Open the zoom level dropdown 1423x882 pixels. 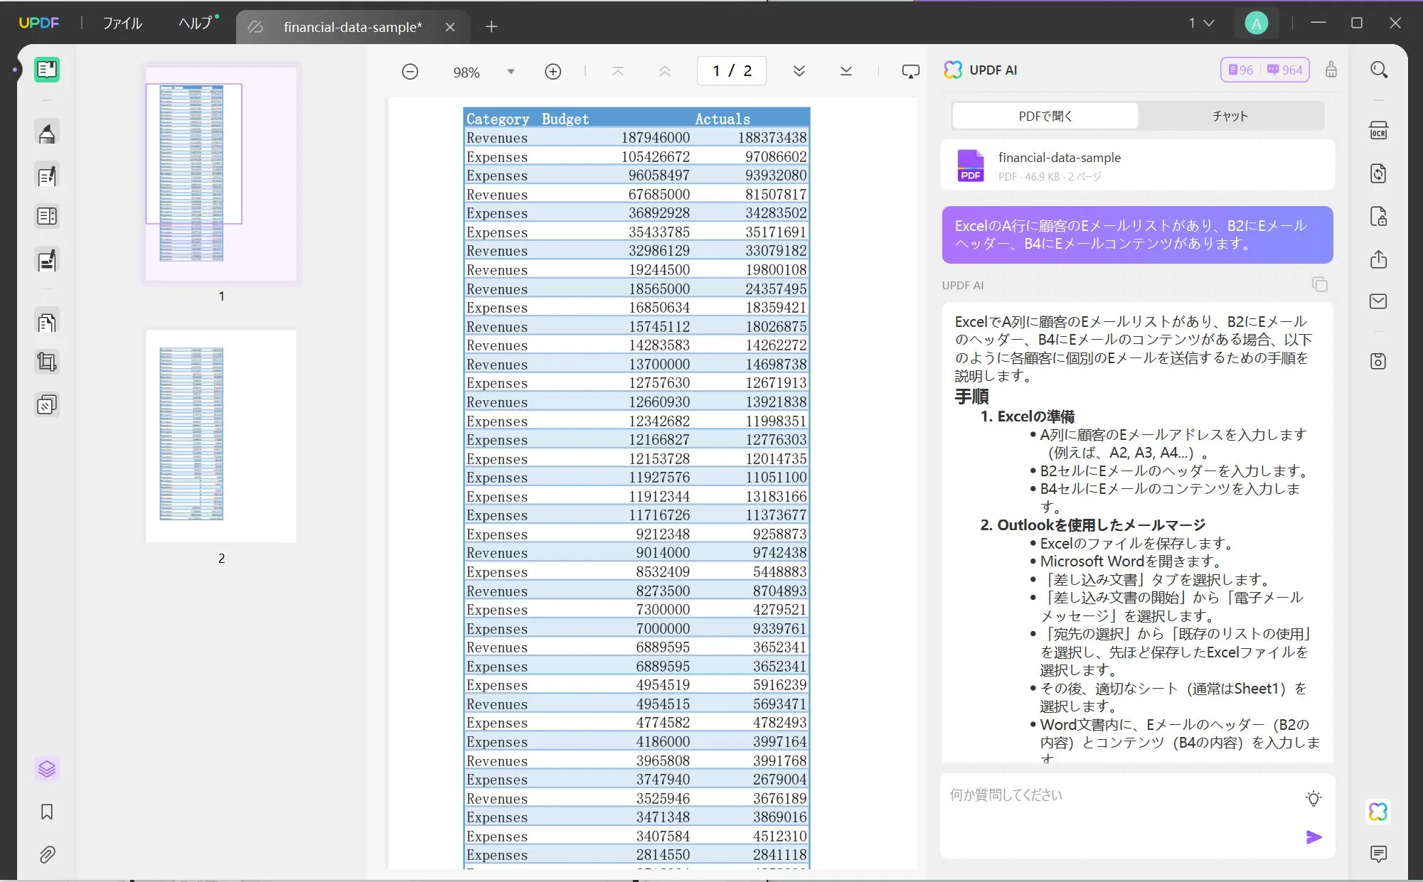[x=511, y=72]
